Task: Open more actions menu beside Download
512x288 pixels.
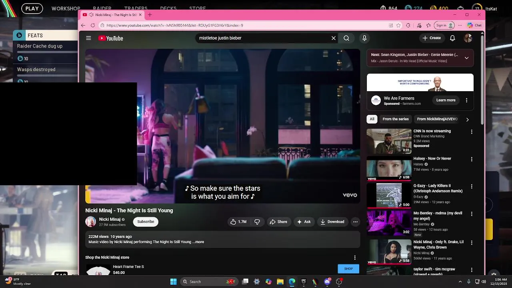Action: click(355, 222)
